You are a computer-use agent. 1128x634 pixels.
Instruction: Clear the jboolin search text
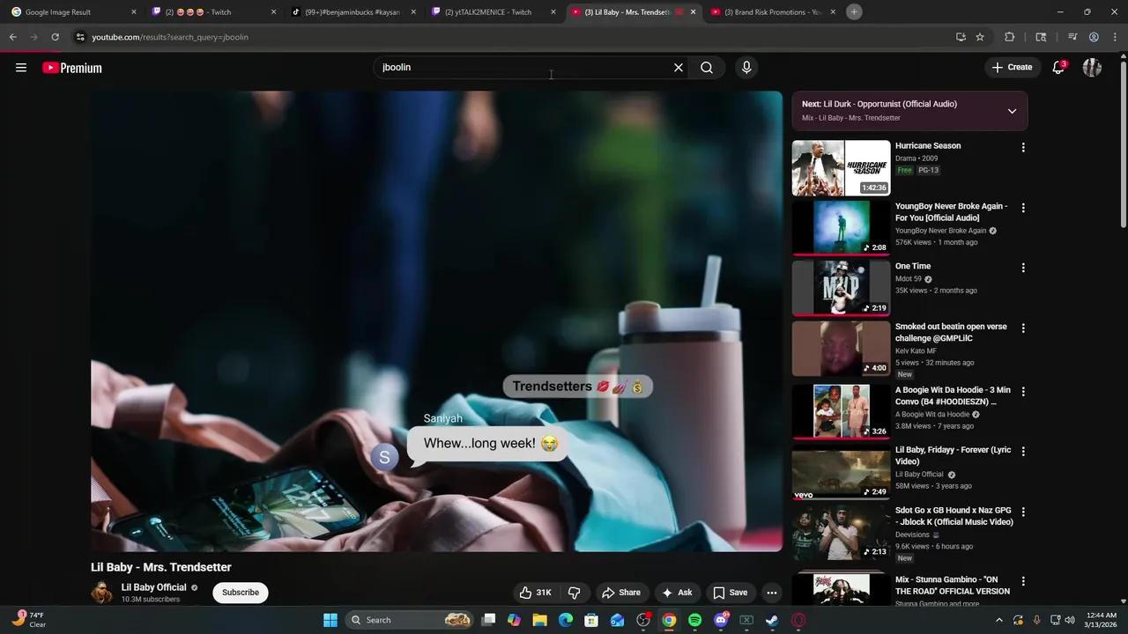coord(679,68)
